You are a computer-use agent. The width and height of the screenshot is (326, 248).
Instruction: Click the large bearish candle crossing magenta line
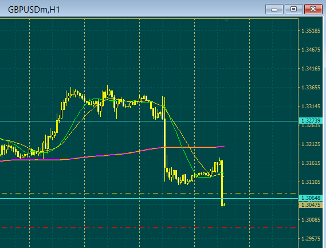point(164,143)
